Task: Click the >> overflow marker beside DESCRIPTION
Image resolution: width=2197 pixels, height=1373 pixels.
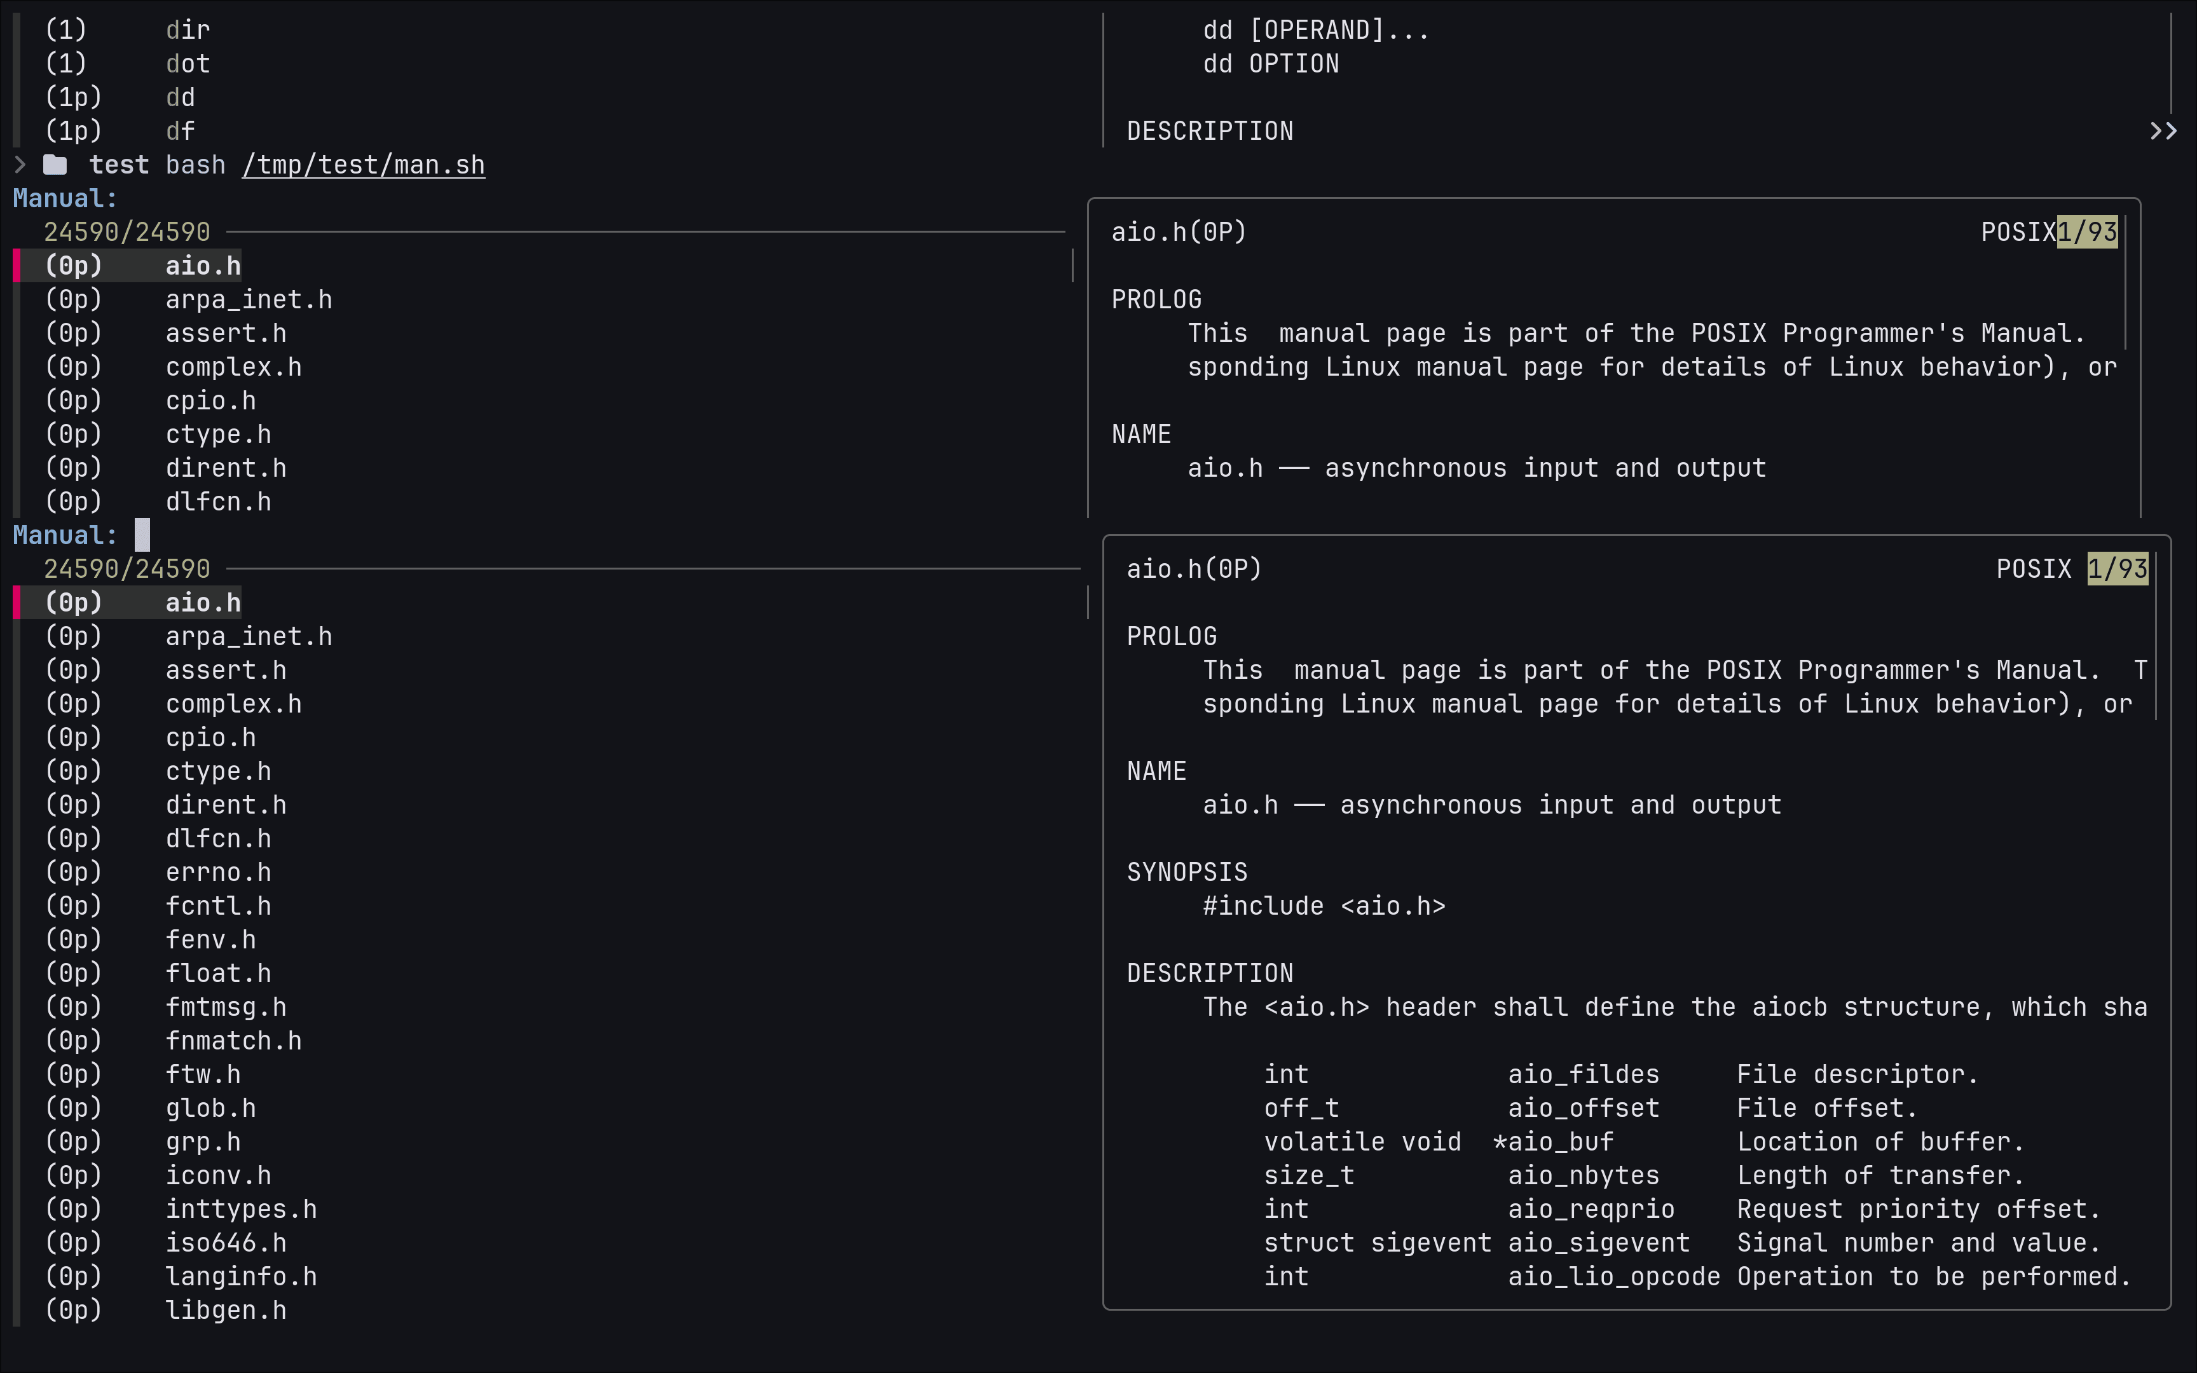Action: [x=2163, y=131]
